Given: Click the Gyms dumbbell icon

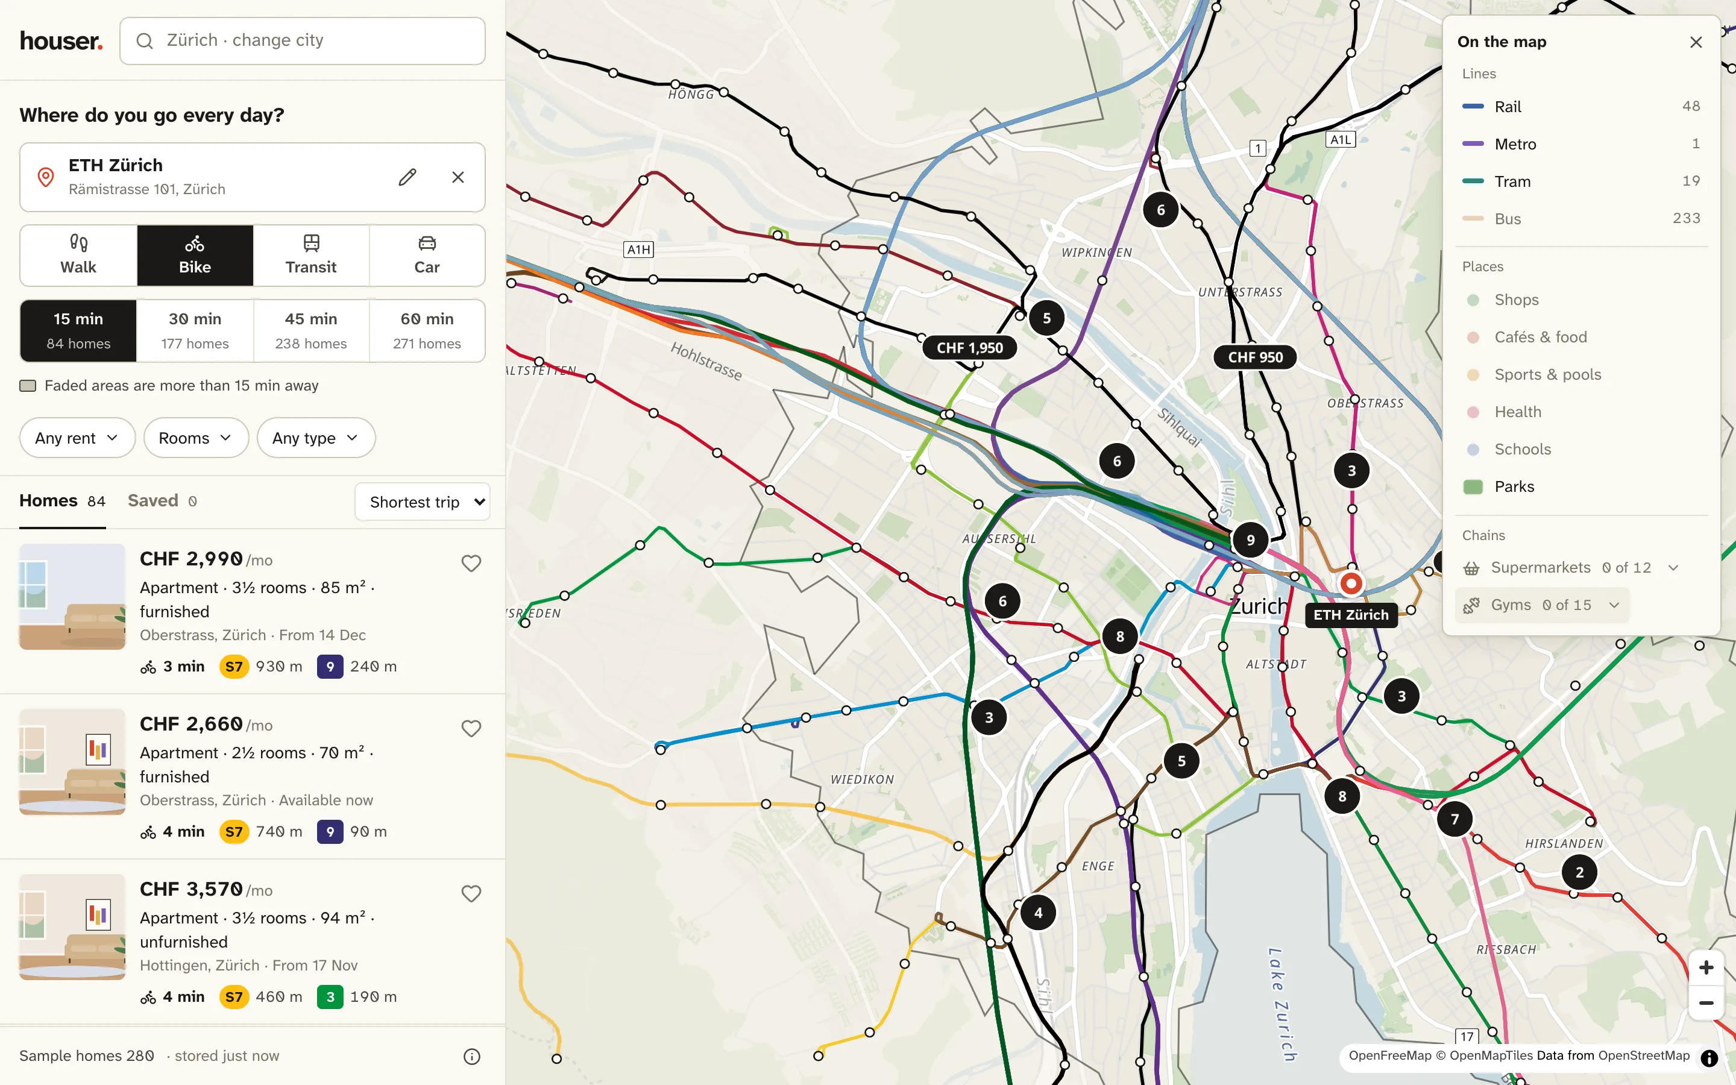Looking at the screenshot, I should coord(1471,606).
